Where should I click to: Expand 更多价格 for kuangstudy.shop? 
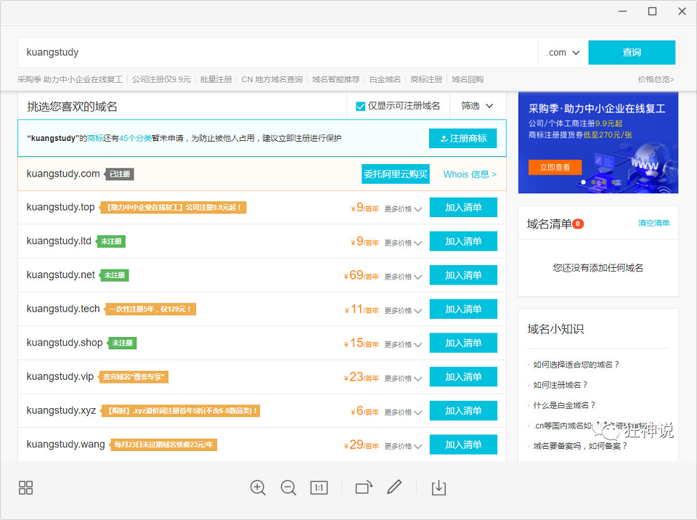pos(403,344)
